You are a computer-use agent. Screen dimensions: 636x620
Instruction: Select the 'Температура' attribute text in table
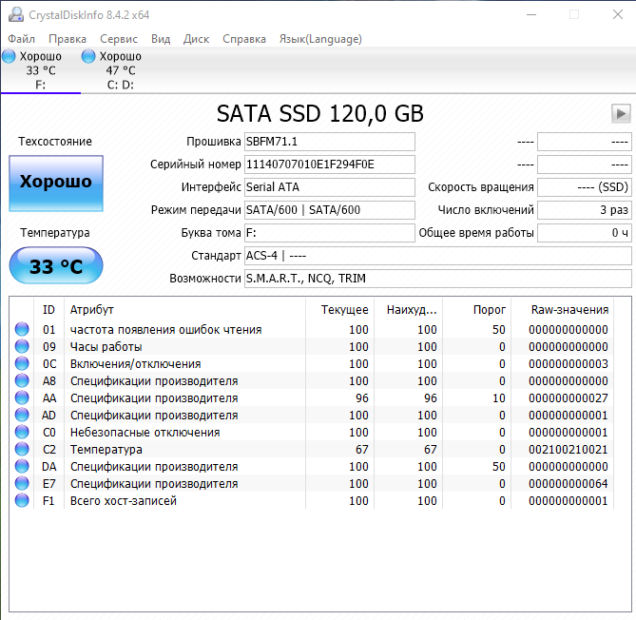pyautogui.click(x=106, y=450)
